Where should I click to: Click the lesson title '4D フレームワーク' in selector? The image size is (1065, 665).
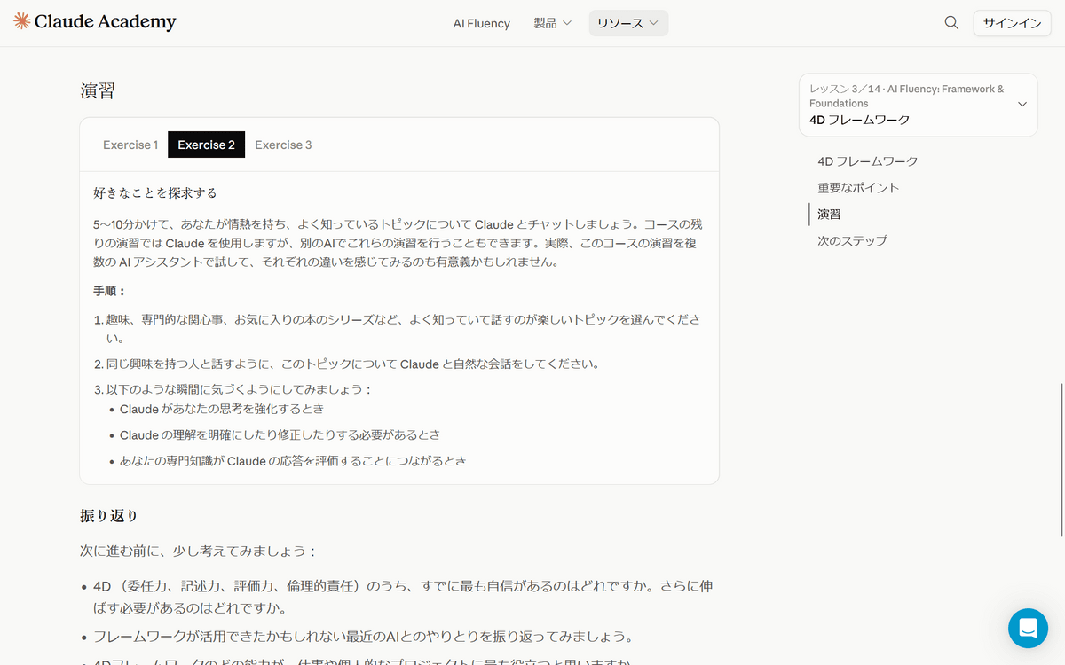click(x=859, y=120)
